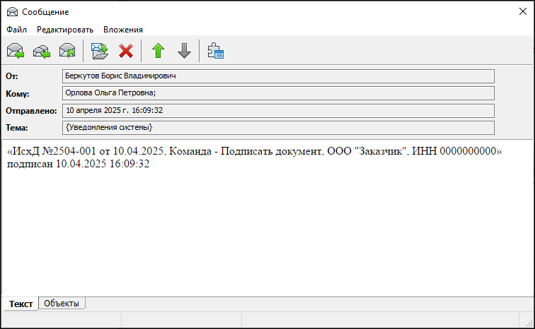This screenshot has height=329, width=535.
Task: Forward the message using the toolbar icon
Action: point(67,51)
